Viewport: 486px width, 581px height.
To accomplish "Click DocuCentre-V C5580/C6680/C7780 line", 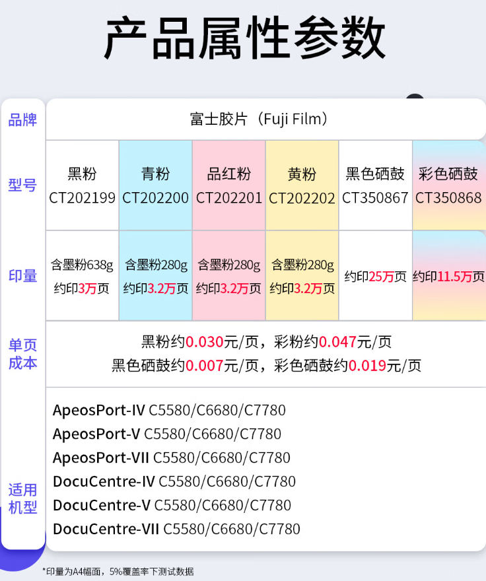I will point(172,505).
